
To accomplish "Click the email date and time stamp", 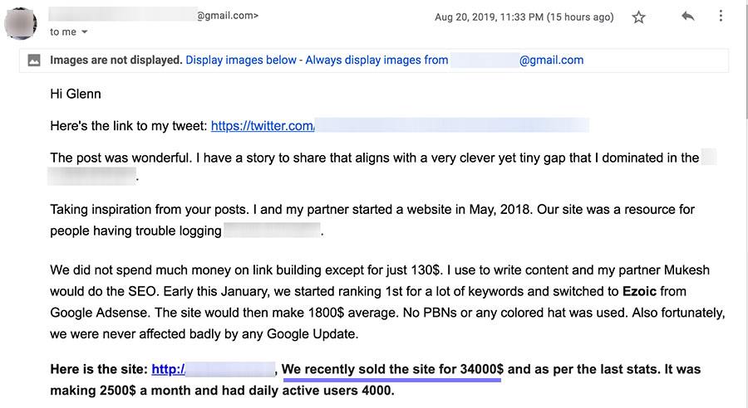I will pos(524,17).
